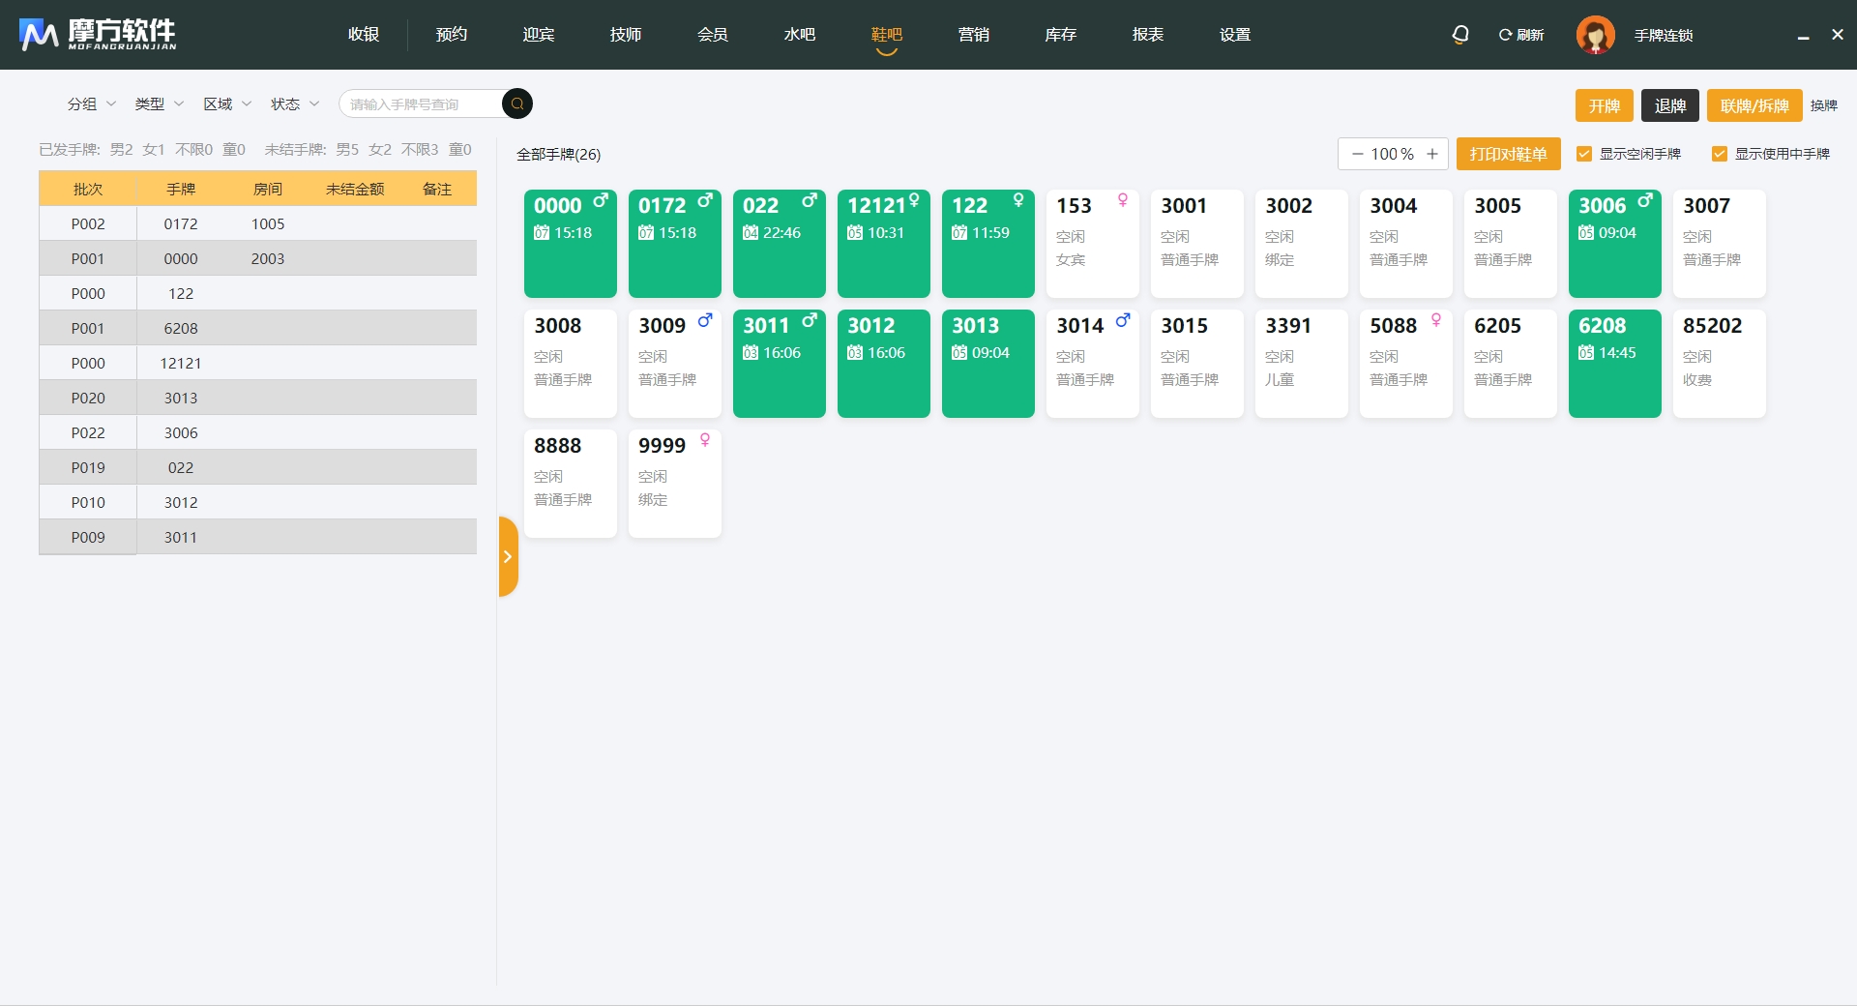
Task: Expand the 状态 dropdown filter
Action: point(294,104)
